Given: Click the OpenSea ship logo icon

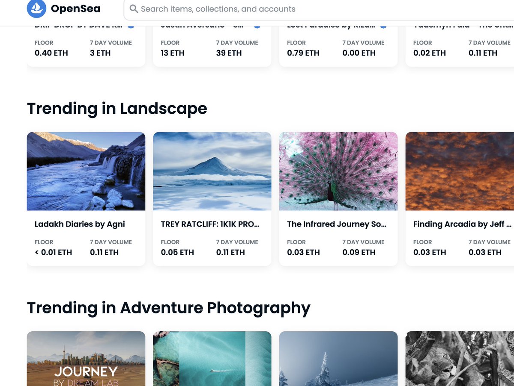Looking at the screenshot, I should click(36, 9).
